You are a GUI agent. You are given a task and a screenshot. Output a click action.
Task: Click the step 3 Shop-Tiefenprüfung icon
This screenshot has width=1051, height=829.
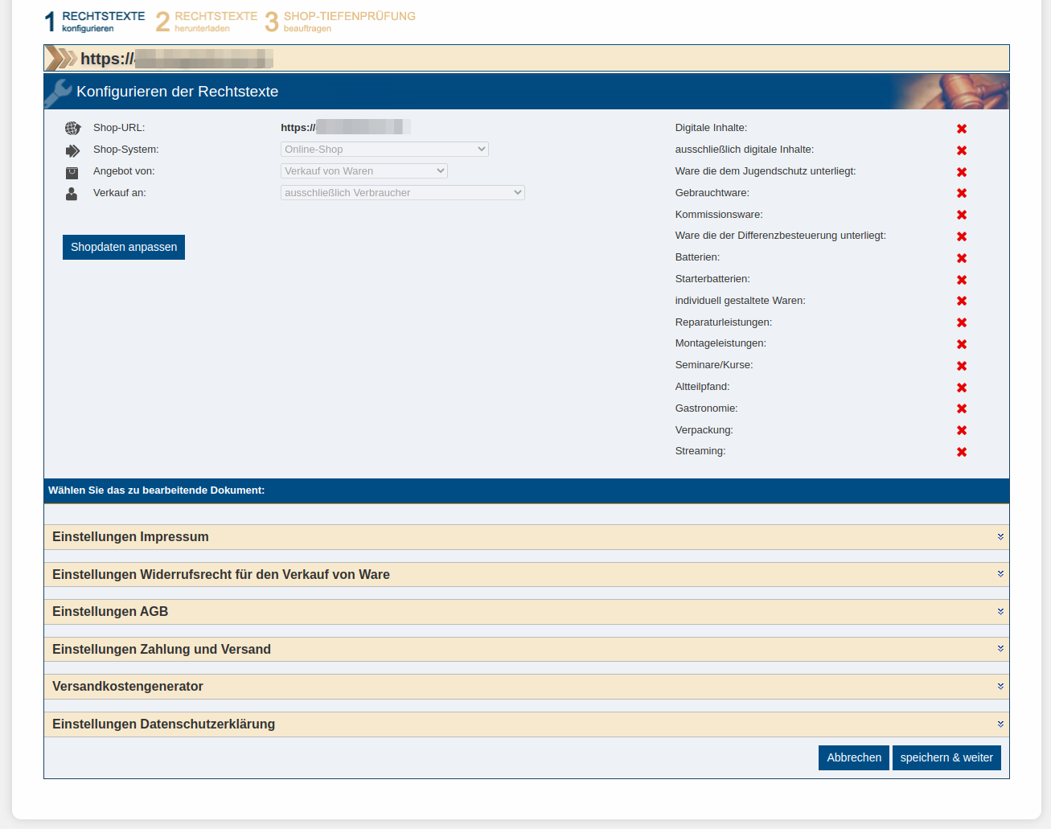pos(271,20)
